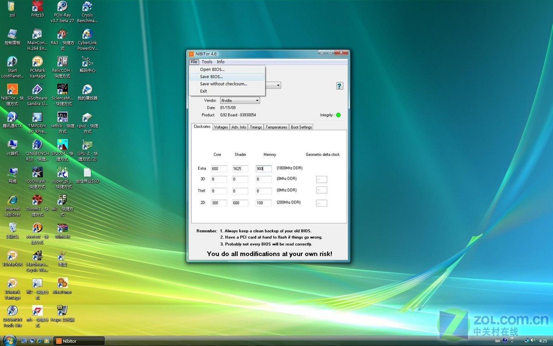Open the zol folder on desktop

pyautogui.click(x=12, y=9)
